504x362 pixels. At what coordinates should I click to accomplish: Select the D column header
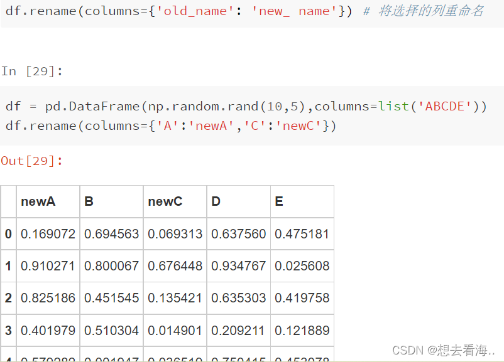click(x=216, y=201)
